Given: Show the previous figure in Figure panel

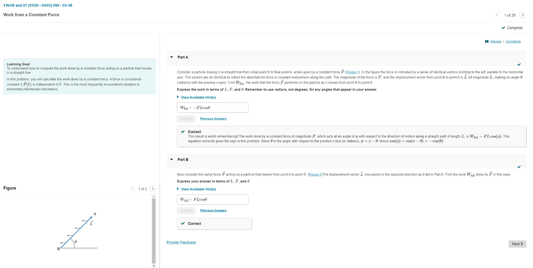Looking at the screenshot, I should point(132,189).
